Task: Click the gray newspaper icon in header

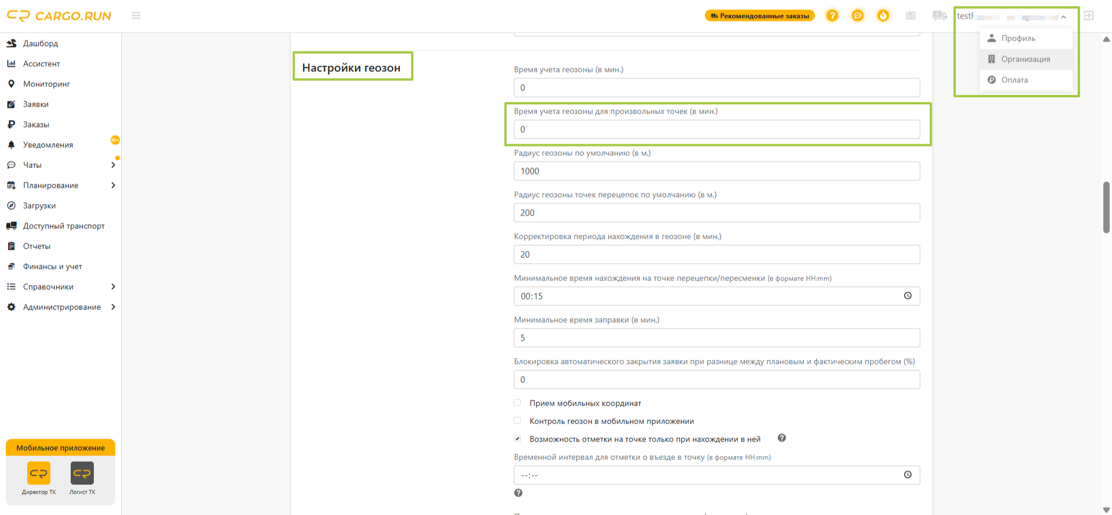Action: (910, 16)
